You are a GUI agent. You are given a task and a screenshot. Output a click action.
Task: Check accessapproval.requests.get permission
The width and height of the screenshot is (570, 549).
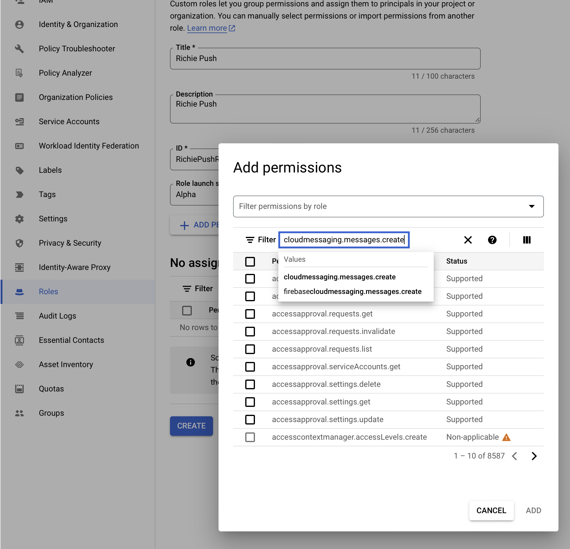point(250,314)
